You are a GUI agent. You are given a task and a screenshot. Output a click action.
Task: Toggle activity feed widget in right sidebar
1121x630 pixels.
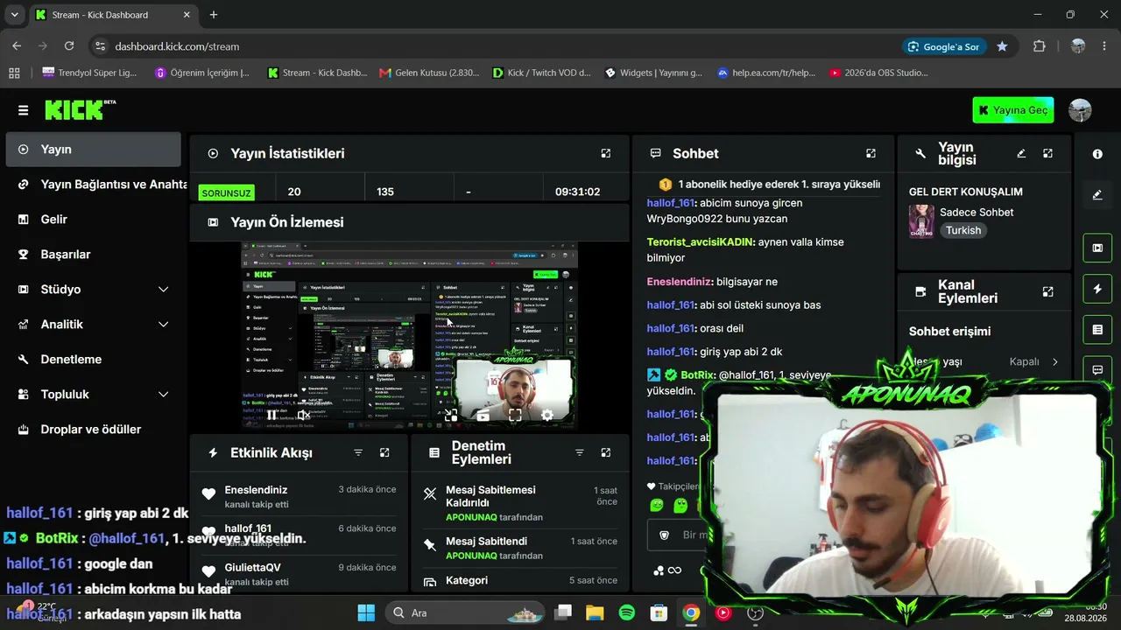(x=1097, y=289)
